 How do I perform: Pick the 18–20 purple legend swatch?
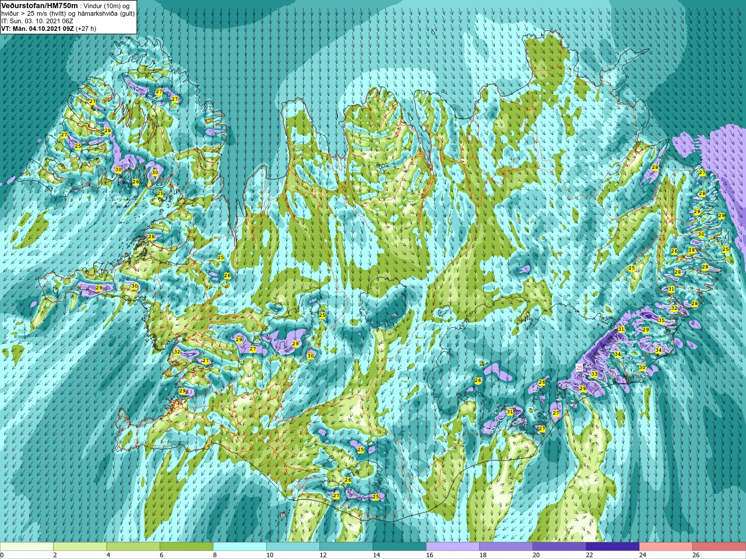tap(506, 547)
